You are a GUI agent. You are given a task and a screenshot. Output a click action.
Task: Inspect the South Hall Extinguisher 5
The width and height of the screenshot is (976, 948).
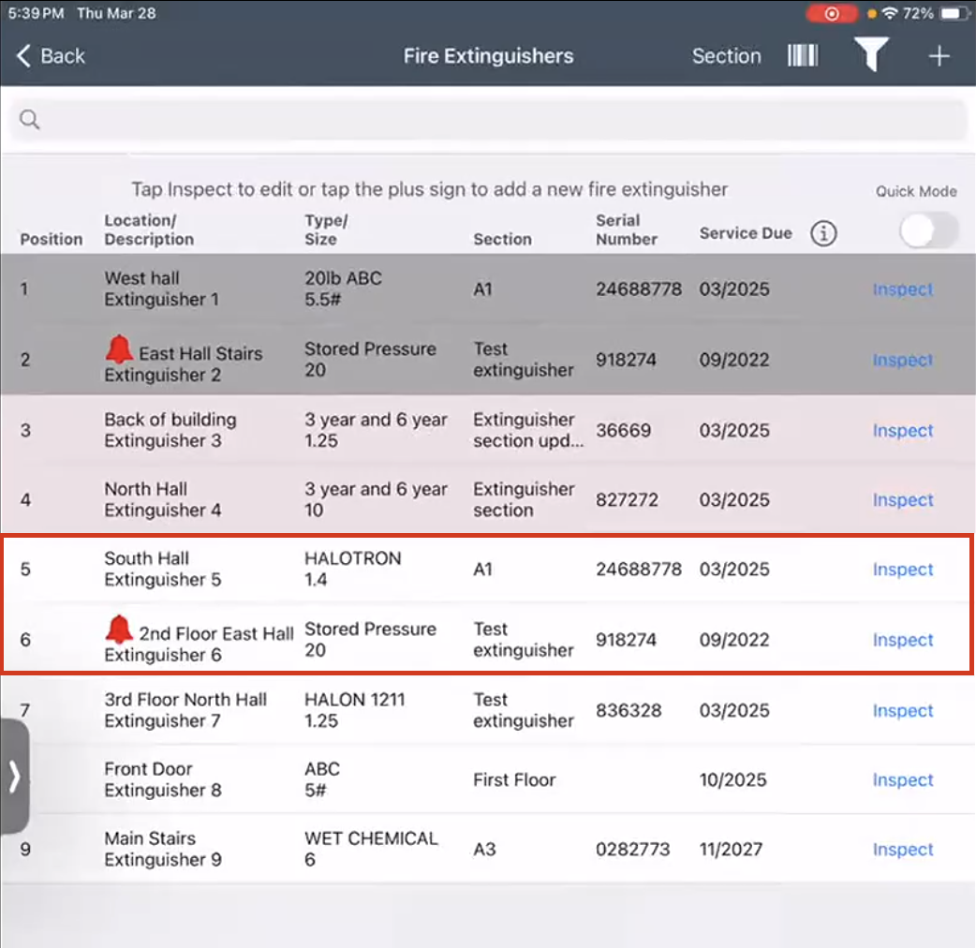pyautogui.click(x=901, y=569)
